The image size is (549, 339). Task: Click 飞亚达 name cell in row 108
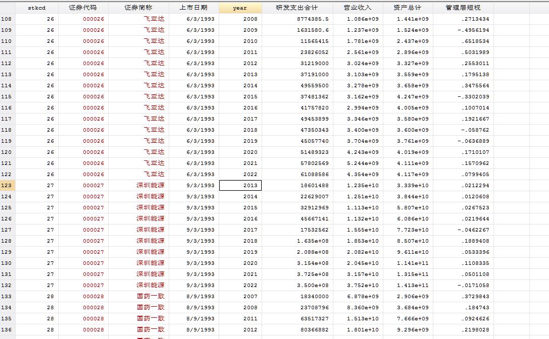(x=139, y=19)
